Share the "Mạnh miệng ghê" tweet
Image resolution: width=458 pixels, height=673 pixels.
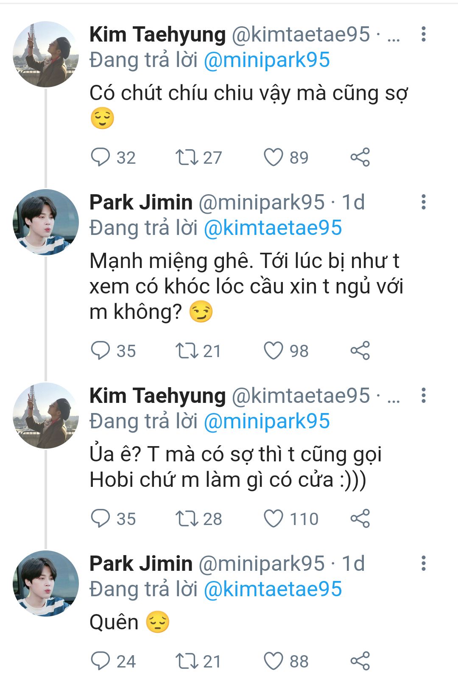tap(360, 351)
